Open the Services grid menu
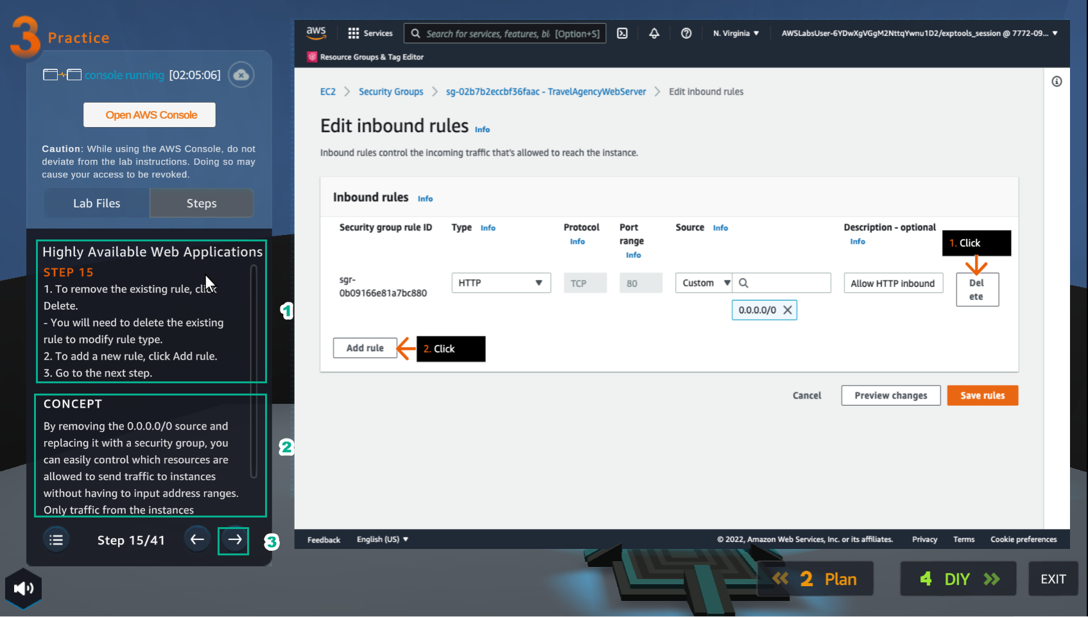The width and height of the screenshot is (1088, 617). [x=370, y=33]
